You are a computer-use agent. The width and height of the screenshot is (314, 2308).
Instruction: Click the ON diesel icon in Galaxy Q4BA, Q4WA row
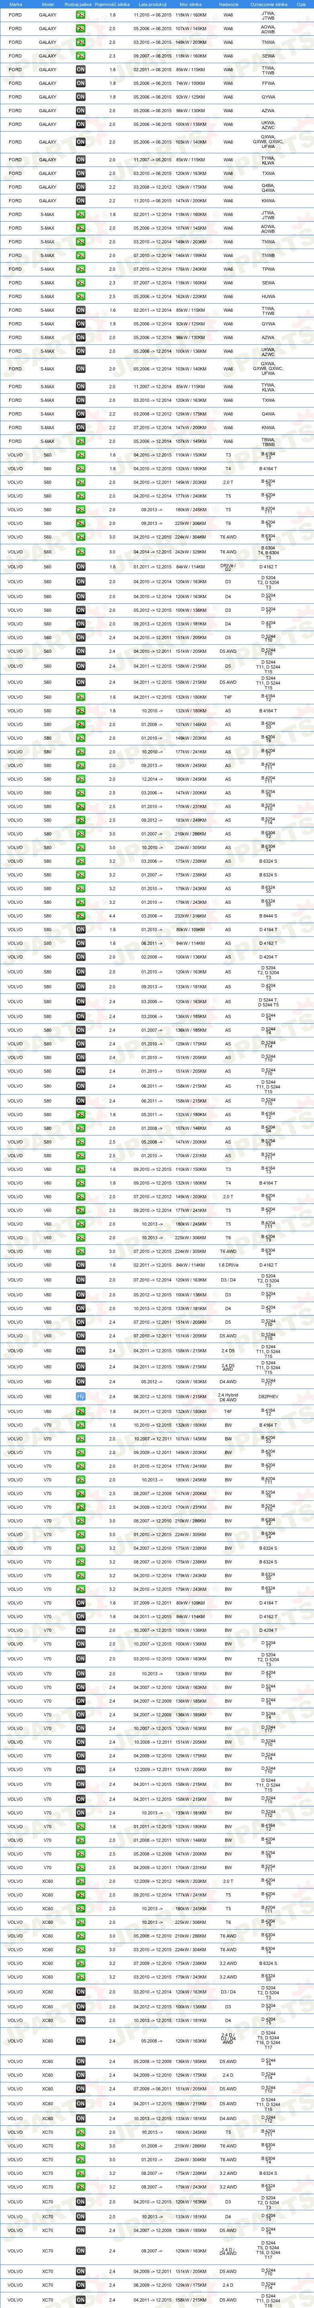pos(81,187)
